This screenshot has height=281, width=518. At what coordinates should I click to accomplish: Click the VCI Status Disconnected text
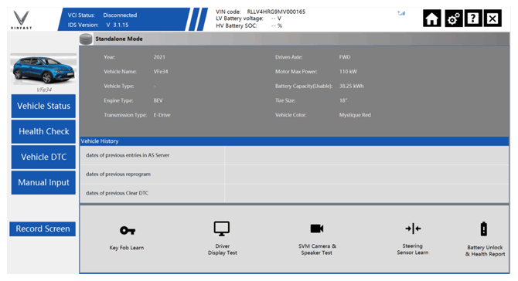point(102,15)
